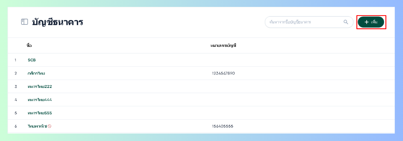
Task: Click the red disabled icon beside ไทยพาณิชย์
Action: (x=49, y=126)
